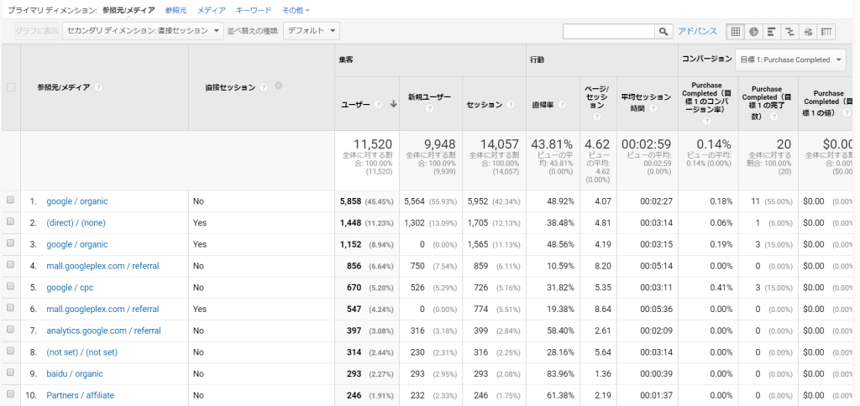Click the 0.41% conversion rate value

[721, 287]
